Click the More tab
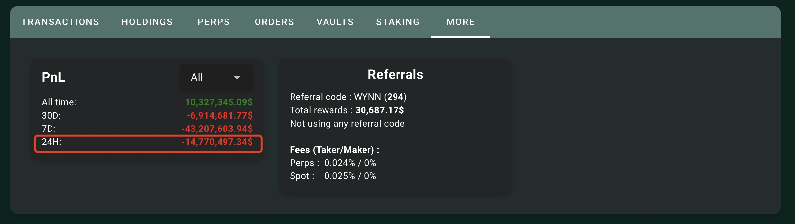 click(x=460, y=22)
